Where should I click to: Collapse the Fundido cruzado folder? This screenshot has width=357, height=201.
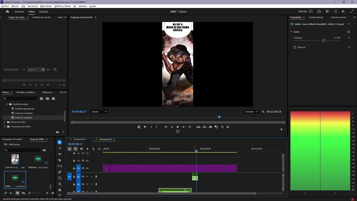[7, 104]
